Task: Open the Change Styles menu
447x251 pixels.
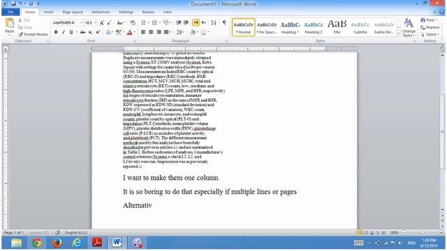Action: pyautogui.click(x=409, y=28)
